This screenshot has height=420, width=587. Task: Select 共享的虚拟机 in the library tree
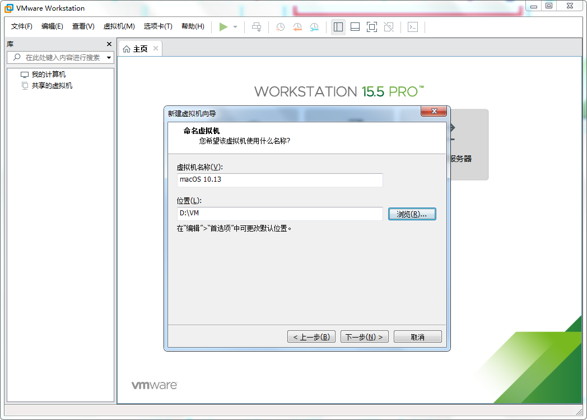pyautogui.click(x=52, y=86)
